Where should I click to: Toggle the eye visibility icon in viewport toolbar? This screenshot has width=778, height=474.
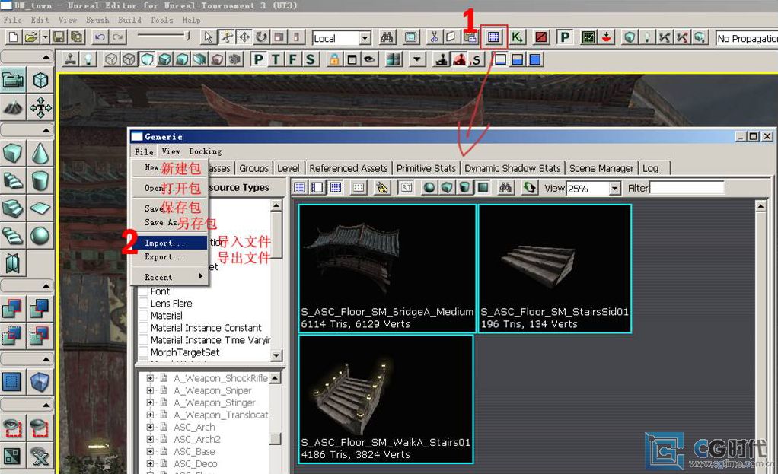[x=369, y=60]
